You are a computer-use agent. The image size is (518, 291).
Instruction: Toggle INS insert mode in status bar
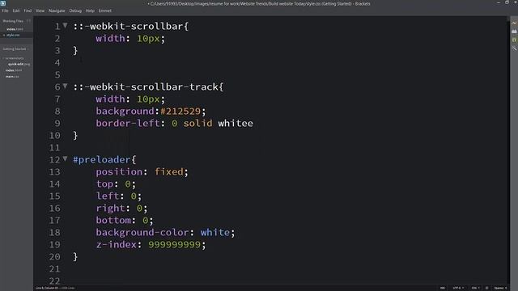coord(443,288)
